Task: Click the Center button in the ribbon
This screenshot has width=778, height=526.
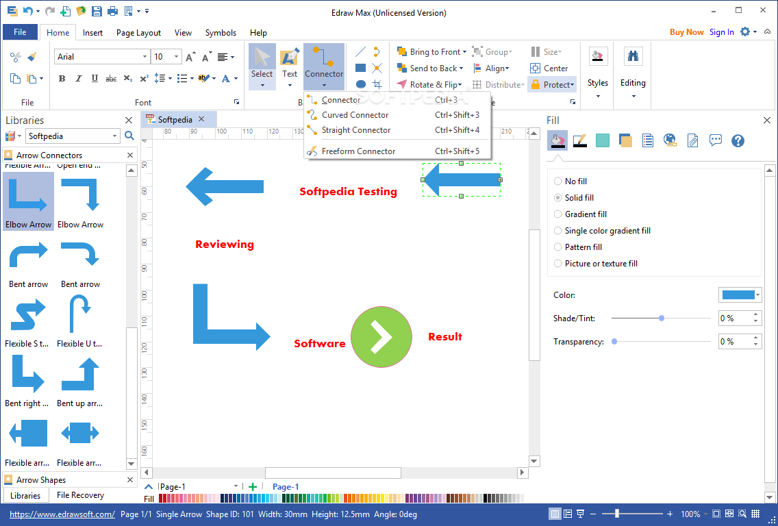Action: coord(549,68)
